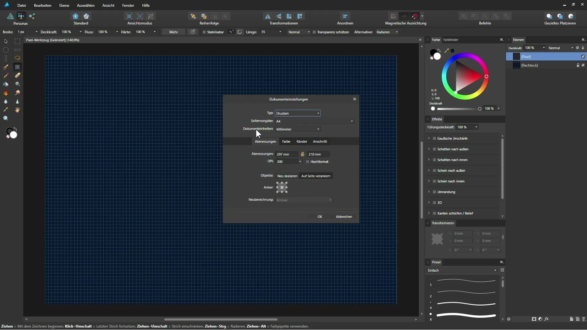This screenshot has height=330, width=587.
Task: Select the Smudge finger tool
Action: pyautogui.click(x=17, y=93)
